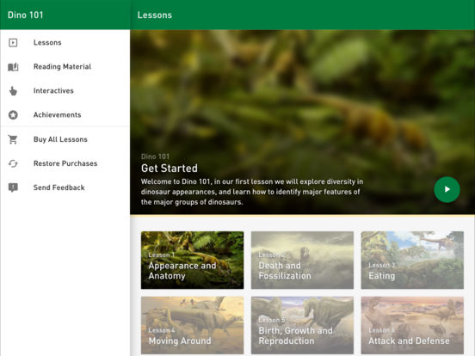Image resolution: width=475 pixels, height=356 pixels.
Task: Select Restore Purchases text
Action: pos(65,163)
